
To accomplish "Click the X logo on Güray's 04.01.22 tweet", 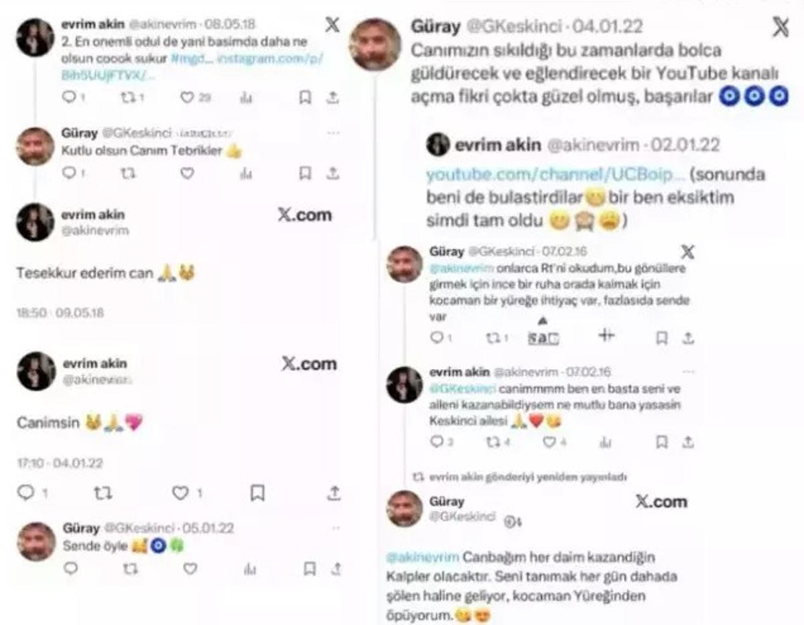I will [780, 28].
